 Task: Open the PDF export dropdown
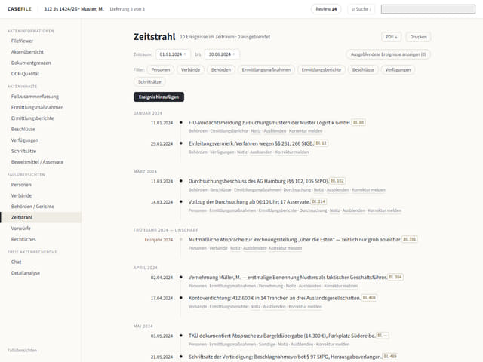coord(391,37)
